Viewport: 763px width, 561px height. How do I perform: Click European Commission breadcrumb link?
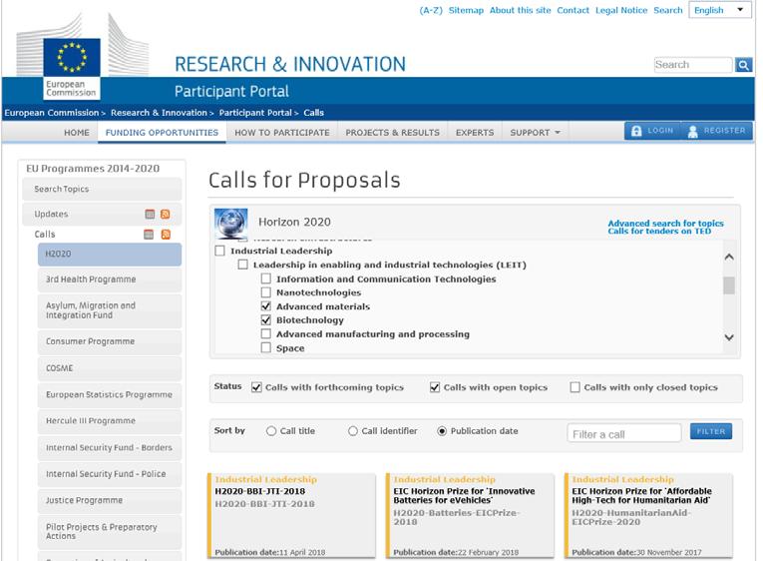point(52,113)
